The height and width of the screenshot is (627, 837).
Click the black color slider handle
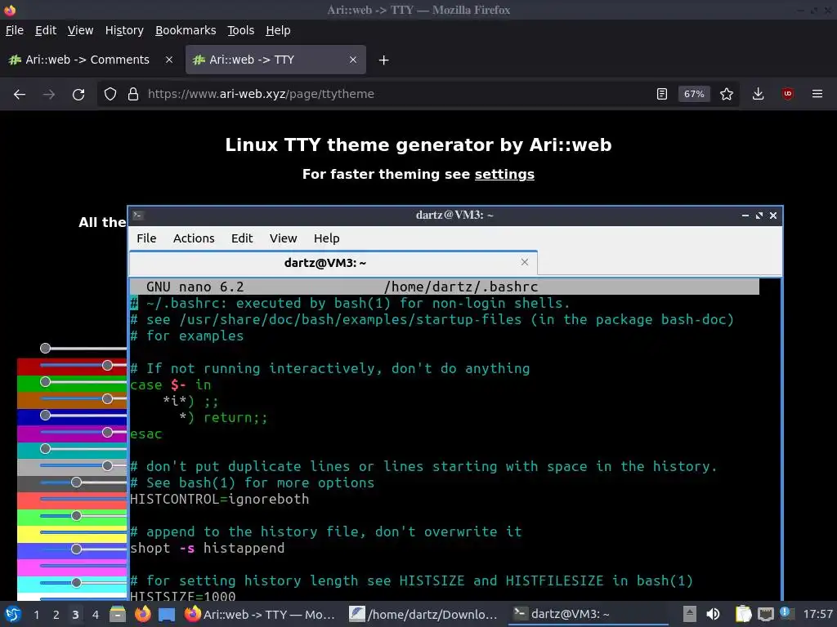click(x=46, y=348)
